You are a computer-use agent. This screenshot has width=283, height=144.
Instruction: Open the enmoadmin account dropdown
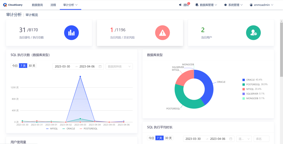tap(261, 5)
